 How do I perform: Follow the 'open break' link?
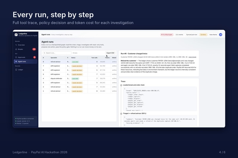[x=192, y=57]
